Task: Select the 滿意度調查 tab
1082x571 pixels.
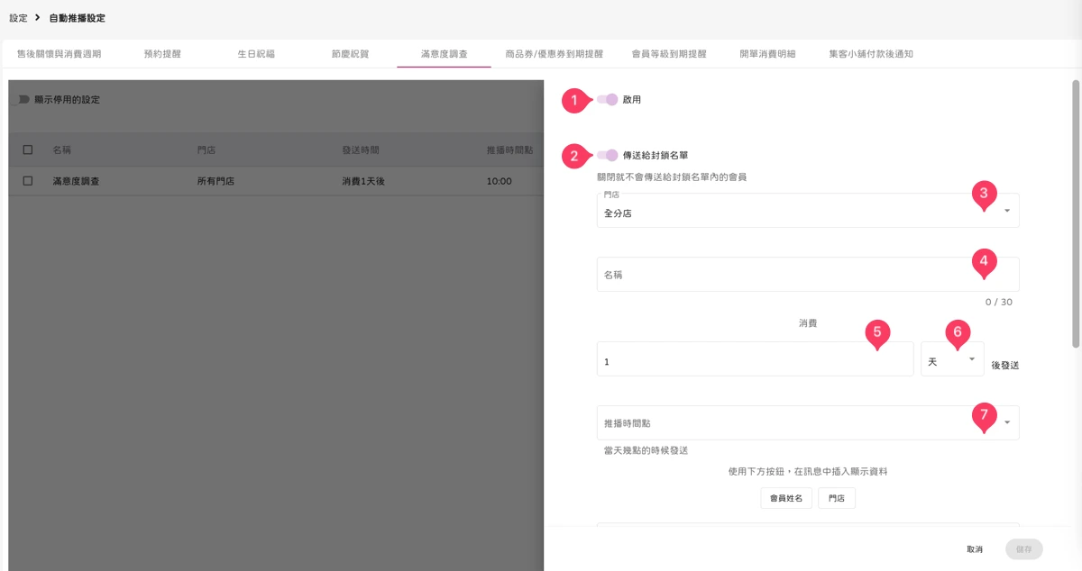Action: coord(444,54)
